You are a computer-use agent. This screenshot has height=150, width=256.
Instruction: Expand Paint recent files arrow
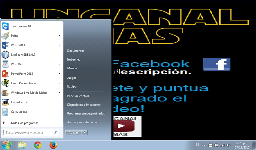(59, 35)
